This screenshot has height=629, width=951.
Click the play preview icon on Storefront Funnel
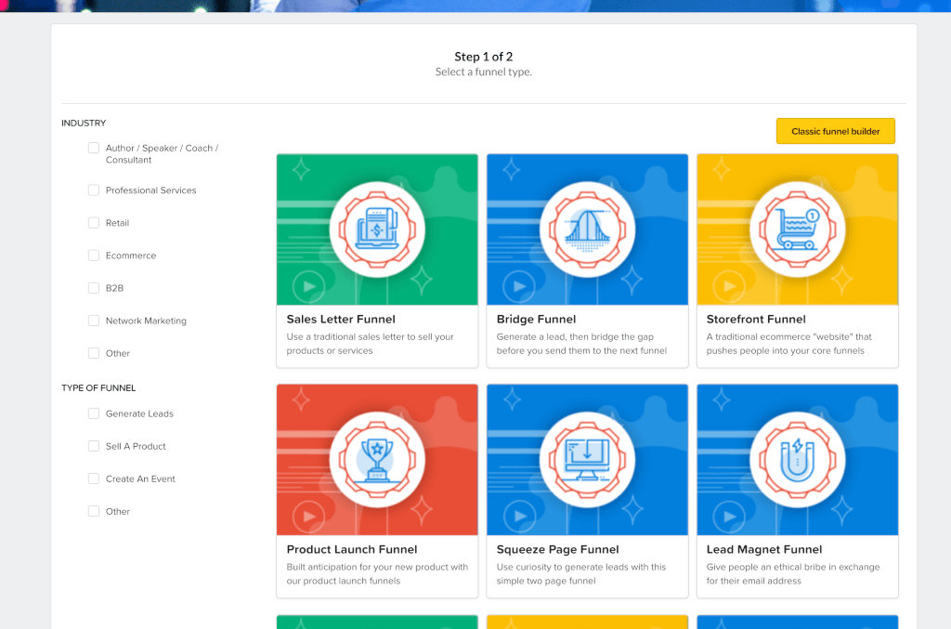[x=727, y=286]
